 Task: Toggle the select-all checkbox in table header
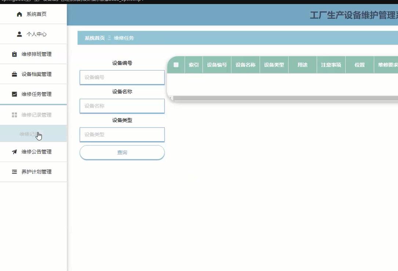[x=176, y=65]
